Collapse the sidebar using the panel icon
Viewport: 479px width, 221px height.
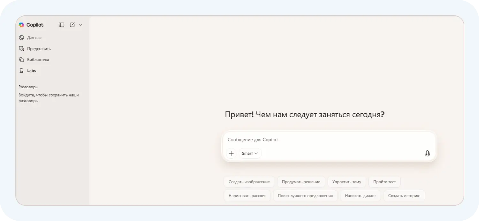61,25
